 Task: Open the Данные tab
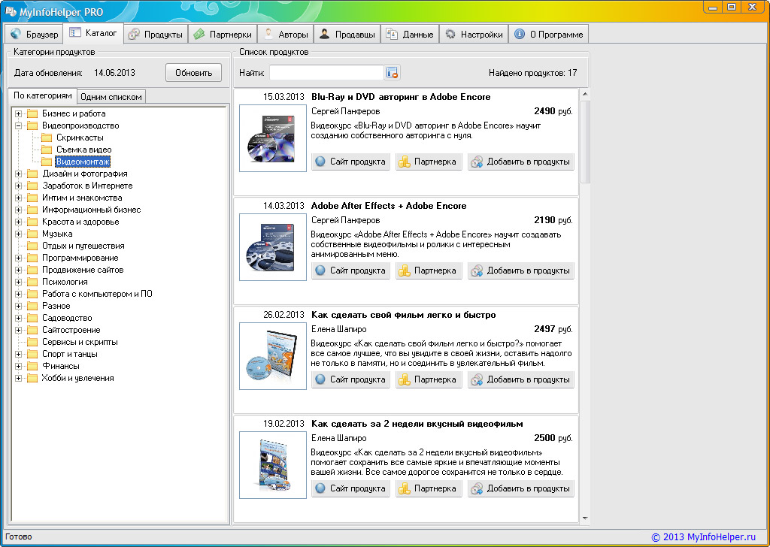410,35
